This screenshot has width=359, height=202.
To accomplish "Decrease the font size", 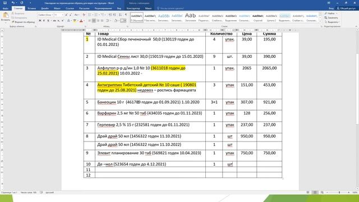I will [70, 15].
